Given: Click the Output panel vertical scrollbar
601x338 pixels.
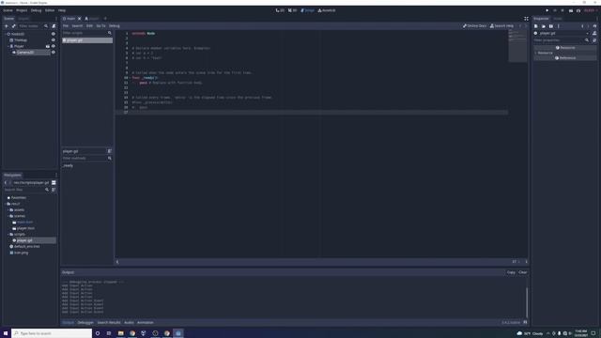Looking at the screenshot, I should click(x=527, y=302).
